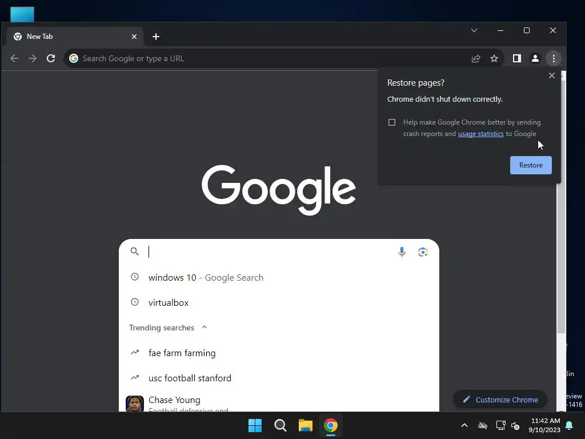Click trending arrow icon beside usc football stanford
Image resolution: width=585 pixels, height=439 pixels.
pos(135,377)
